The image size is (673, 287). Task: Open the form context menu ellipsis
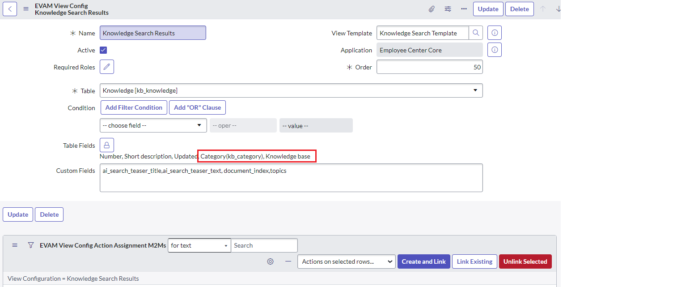463,9
